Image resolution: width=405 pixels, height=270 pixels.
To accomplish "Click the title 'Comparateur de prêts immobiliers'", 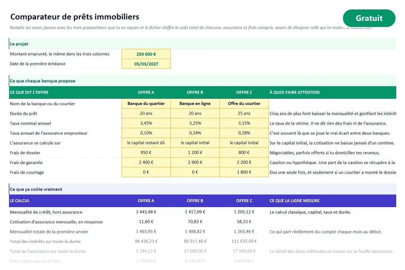I will (75, 17).
